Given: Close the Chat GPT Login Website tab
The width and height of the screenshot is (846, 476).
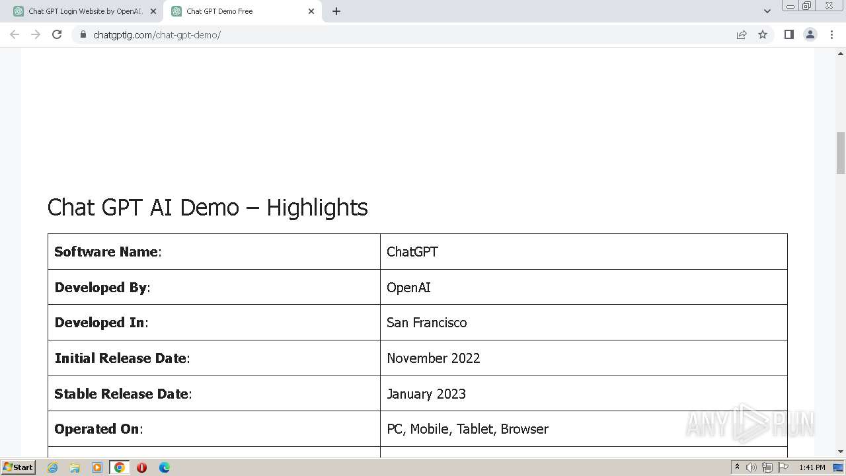Looking at the screenshot, I should pyautogui.click(x=153, y=11).
